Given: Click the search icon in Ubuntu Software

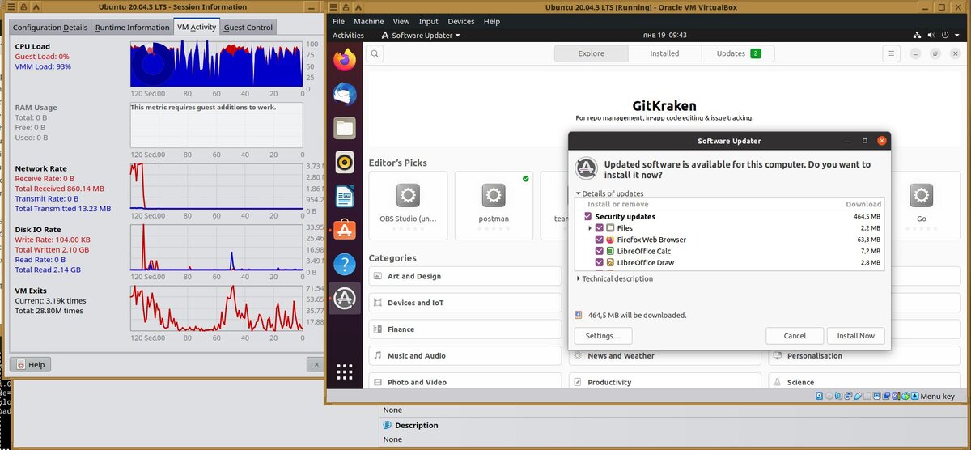Looking at the screenshot, I should pyautogui.click(x=375, y=53).
